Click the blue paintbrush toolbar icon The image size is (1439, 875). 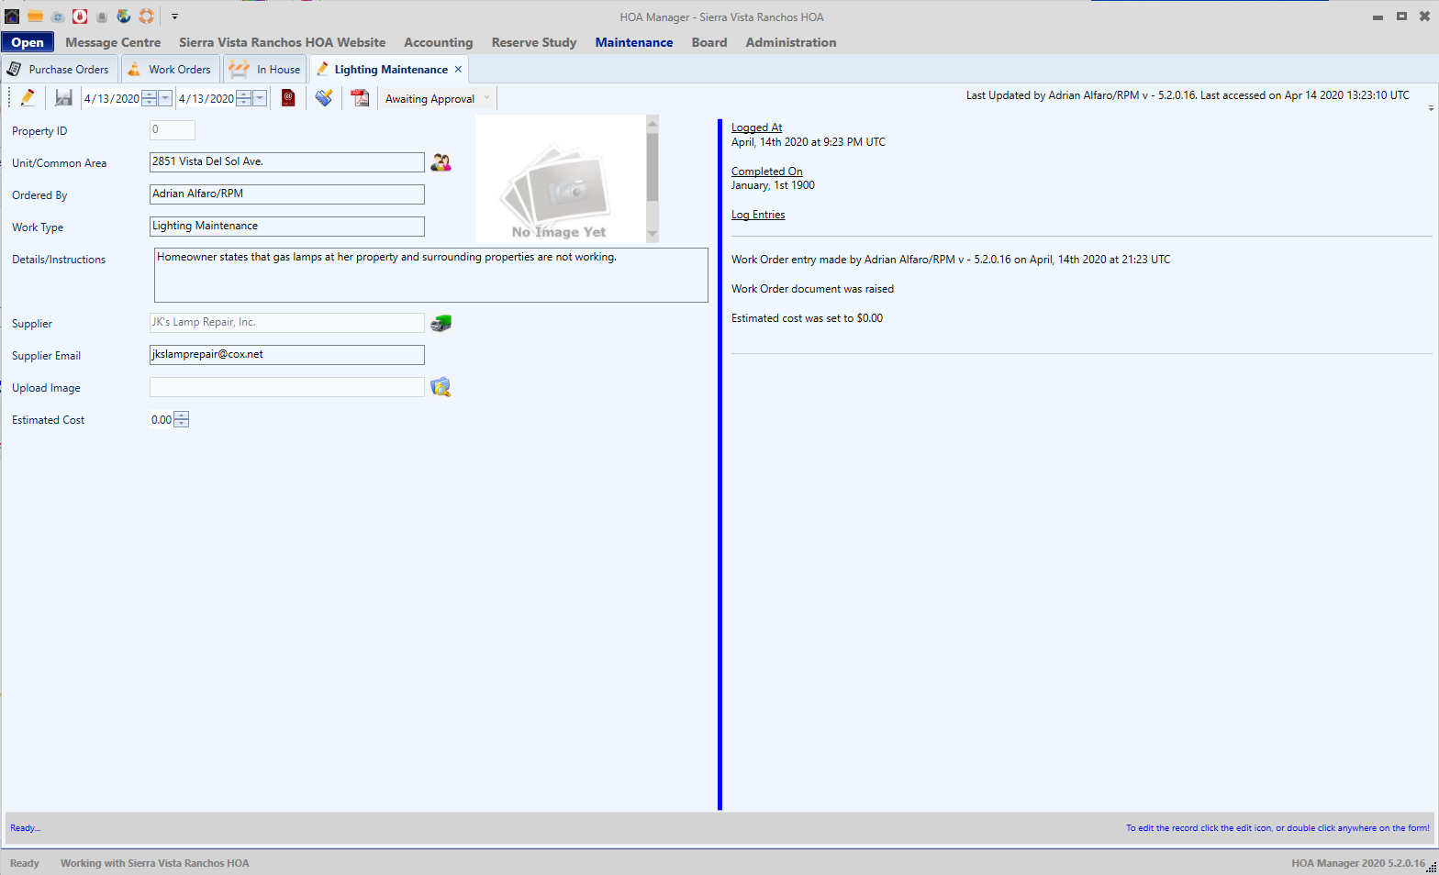[324, 98]
